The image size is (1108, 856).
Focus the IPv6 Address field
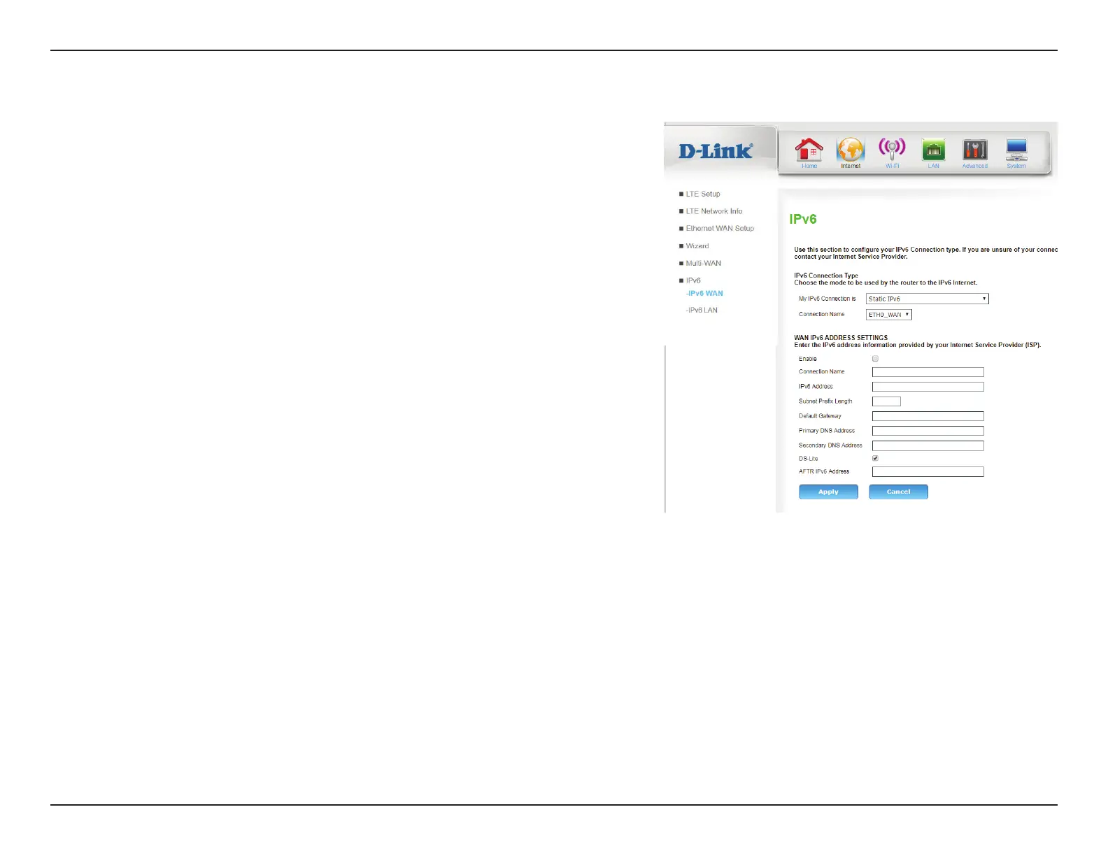(928, 387)
